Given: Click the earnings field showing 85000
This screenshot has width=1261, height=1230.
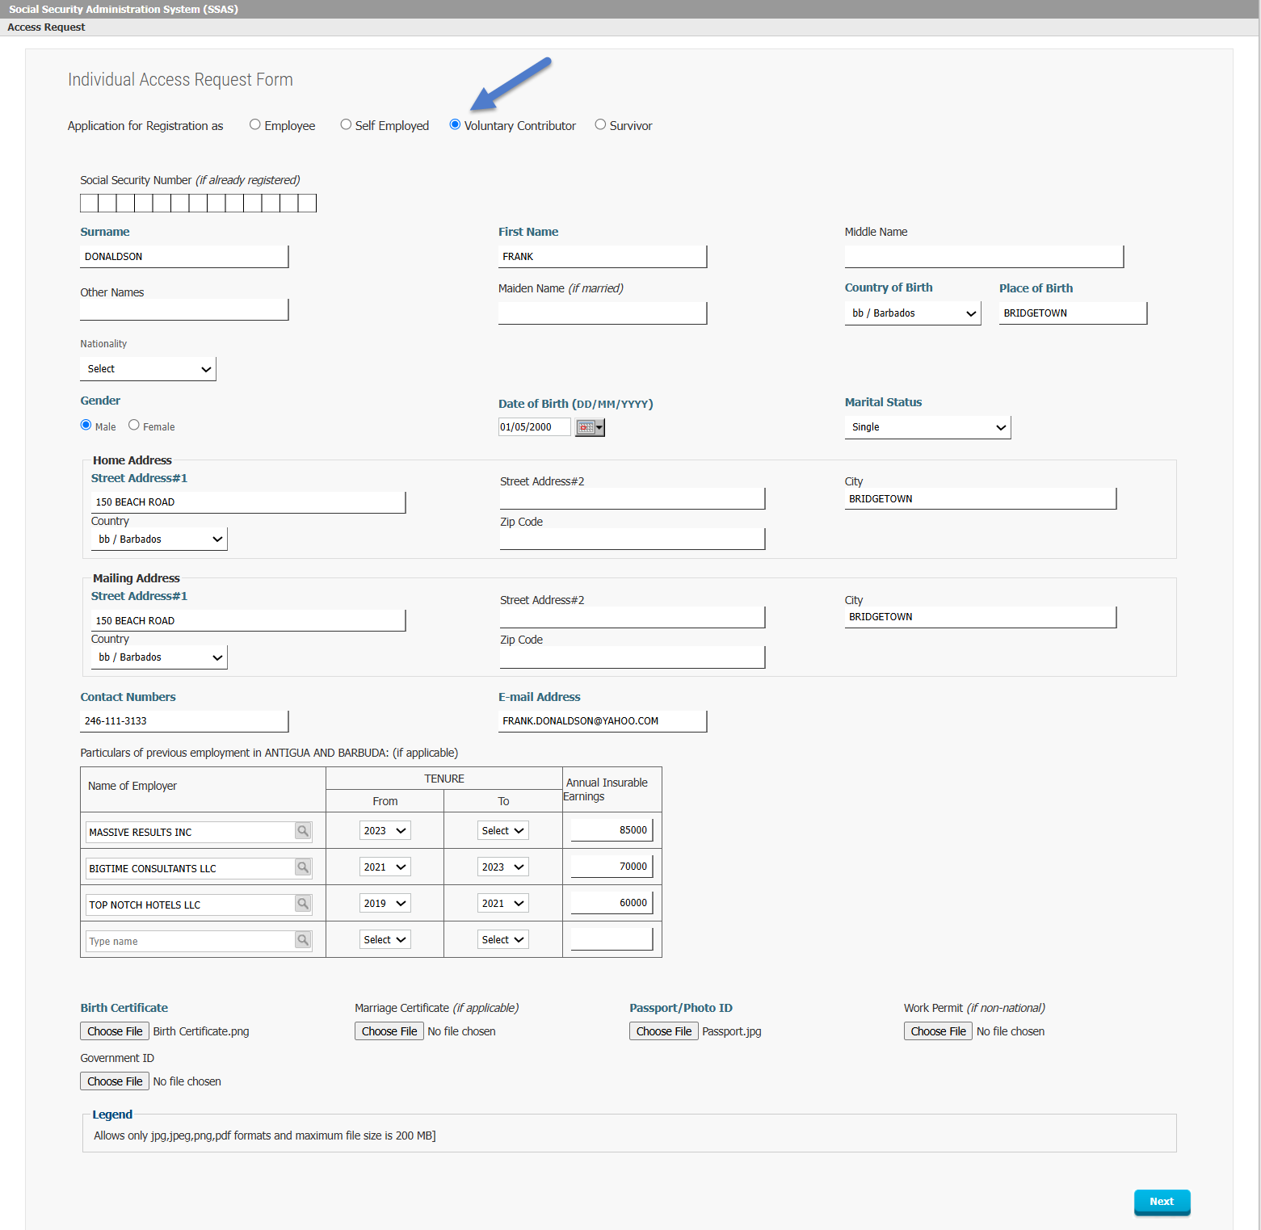Looking at the screenshot, I should tap(612, 830).
